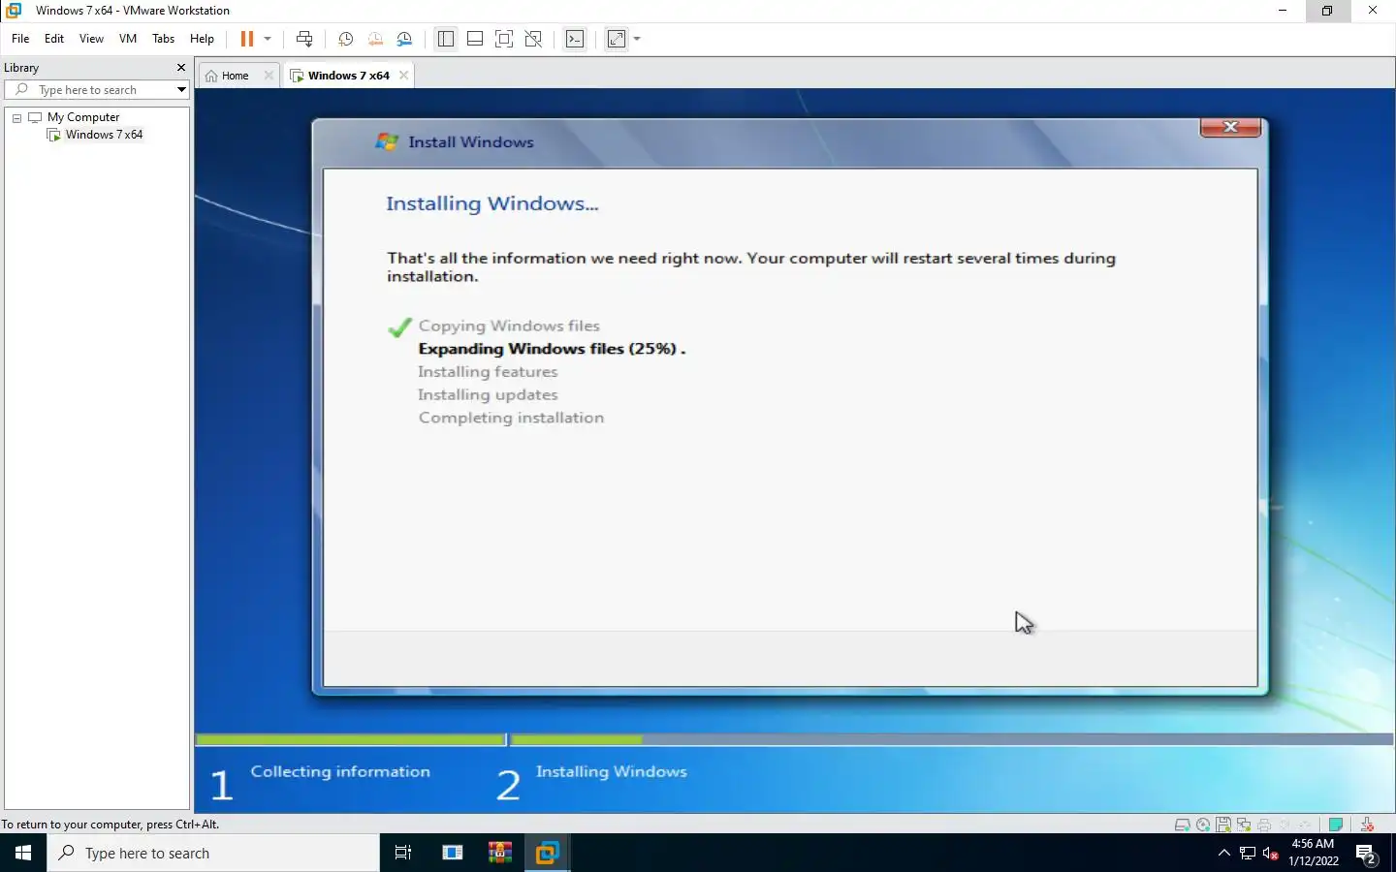This screenshot has width=1396, height=872.
Task: Open the Tabs menu
Action: coord(164,39)
